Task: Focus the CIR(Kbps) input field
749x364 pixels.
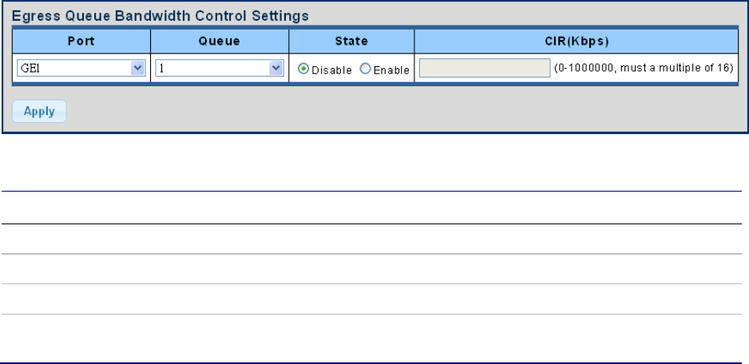Action: 484,69
